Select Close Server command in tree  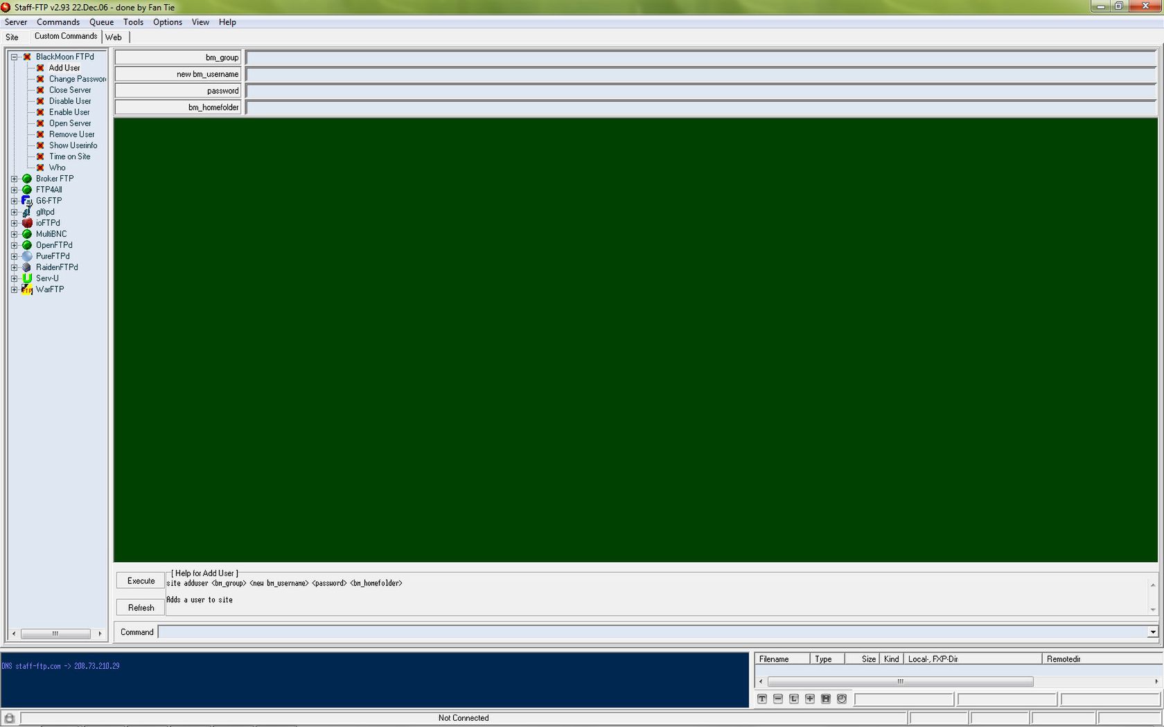point(70,90)
